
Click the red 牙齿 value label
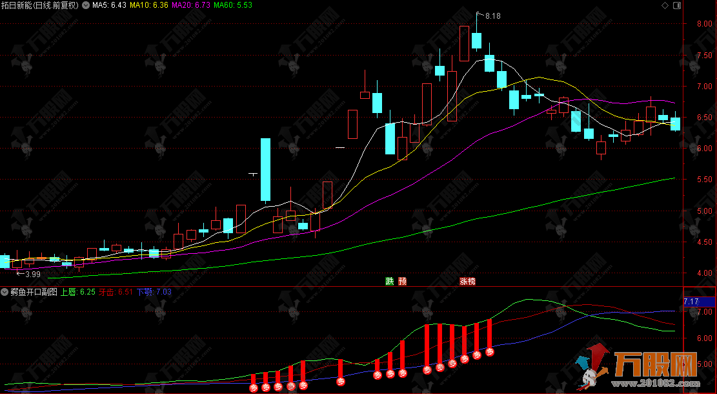pyautogui.click(x=116, y=292)
